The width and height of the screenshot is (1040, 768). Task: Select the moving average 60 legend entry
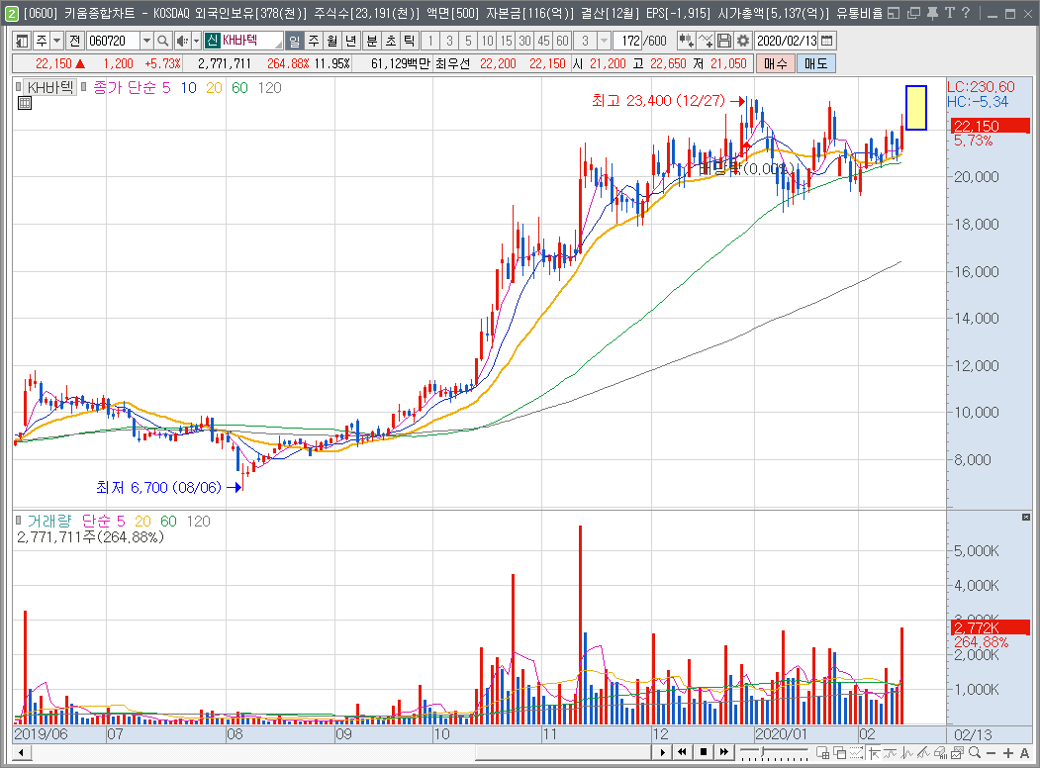pyautogui.click(x=239, y=87)
